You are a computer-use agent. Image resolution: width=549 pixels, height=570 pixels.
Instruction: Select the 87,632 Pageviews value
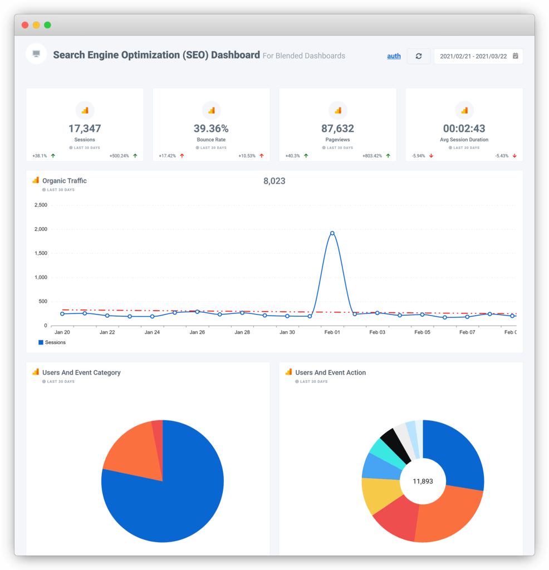(x=337, y=129)
